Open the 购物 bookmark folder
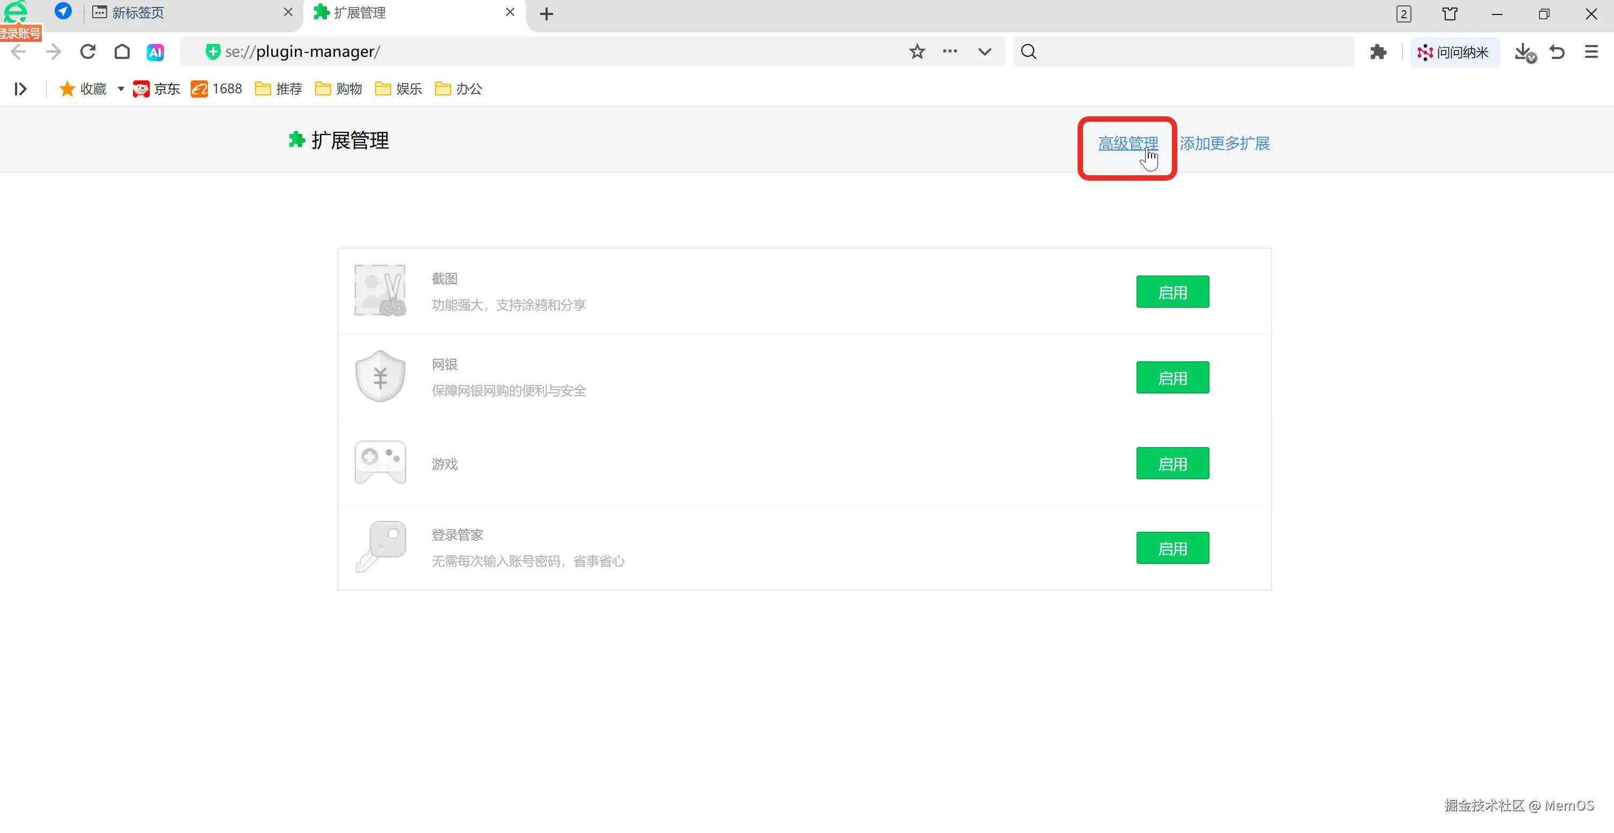 (x=339, y=89)
